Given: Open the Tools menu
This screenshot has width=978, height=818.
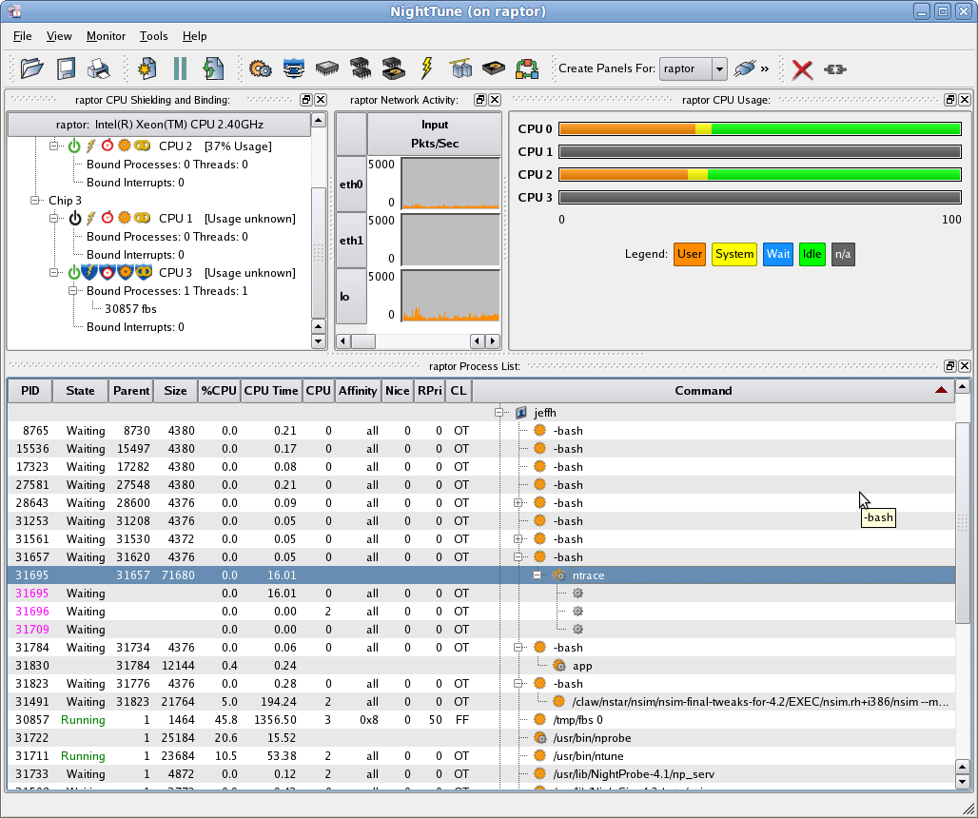Looking at the screenshot, I should coord(153,36).
